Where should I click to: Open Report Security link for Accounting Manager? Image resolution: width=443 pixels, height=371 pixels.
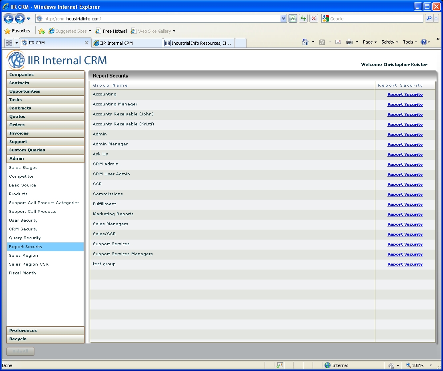(x=405, y=105)
